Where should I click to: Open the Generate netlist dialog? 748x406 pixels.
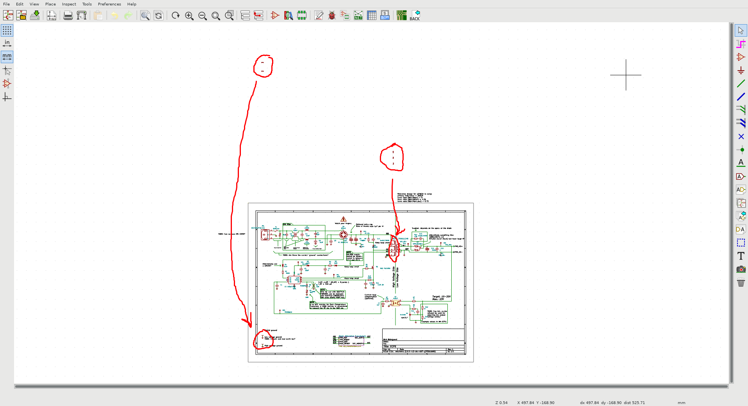tap(358, 16)
